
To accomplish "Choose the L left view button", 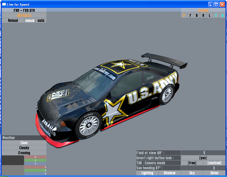I will 210,15.
